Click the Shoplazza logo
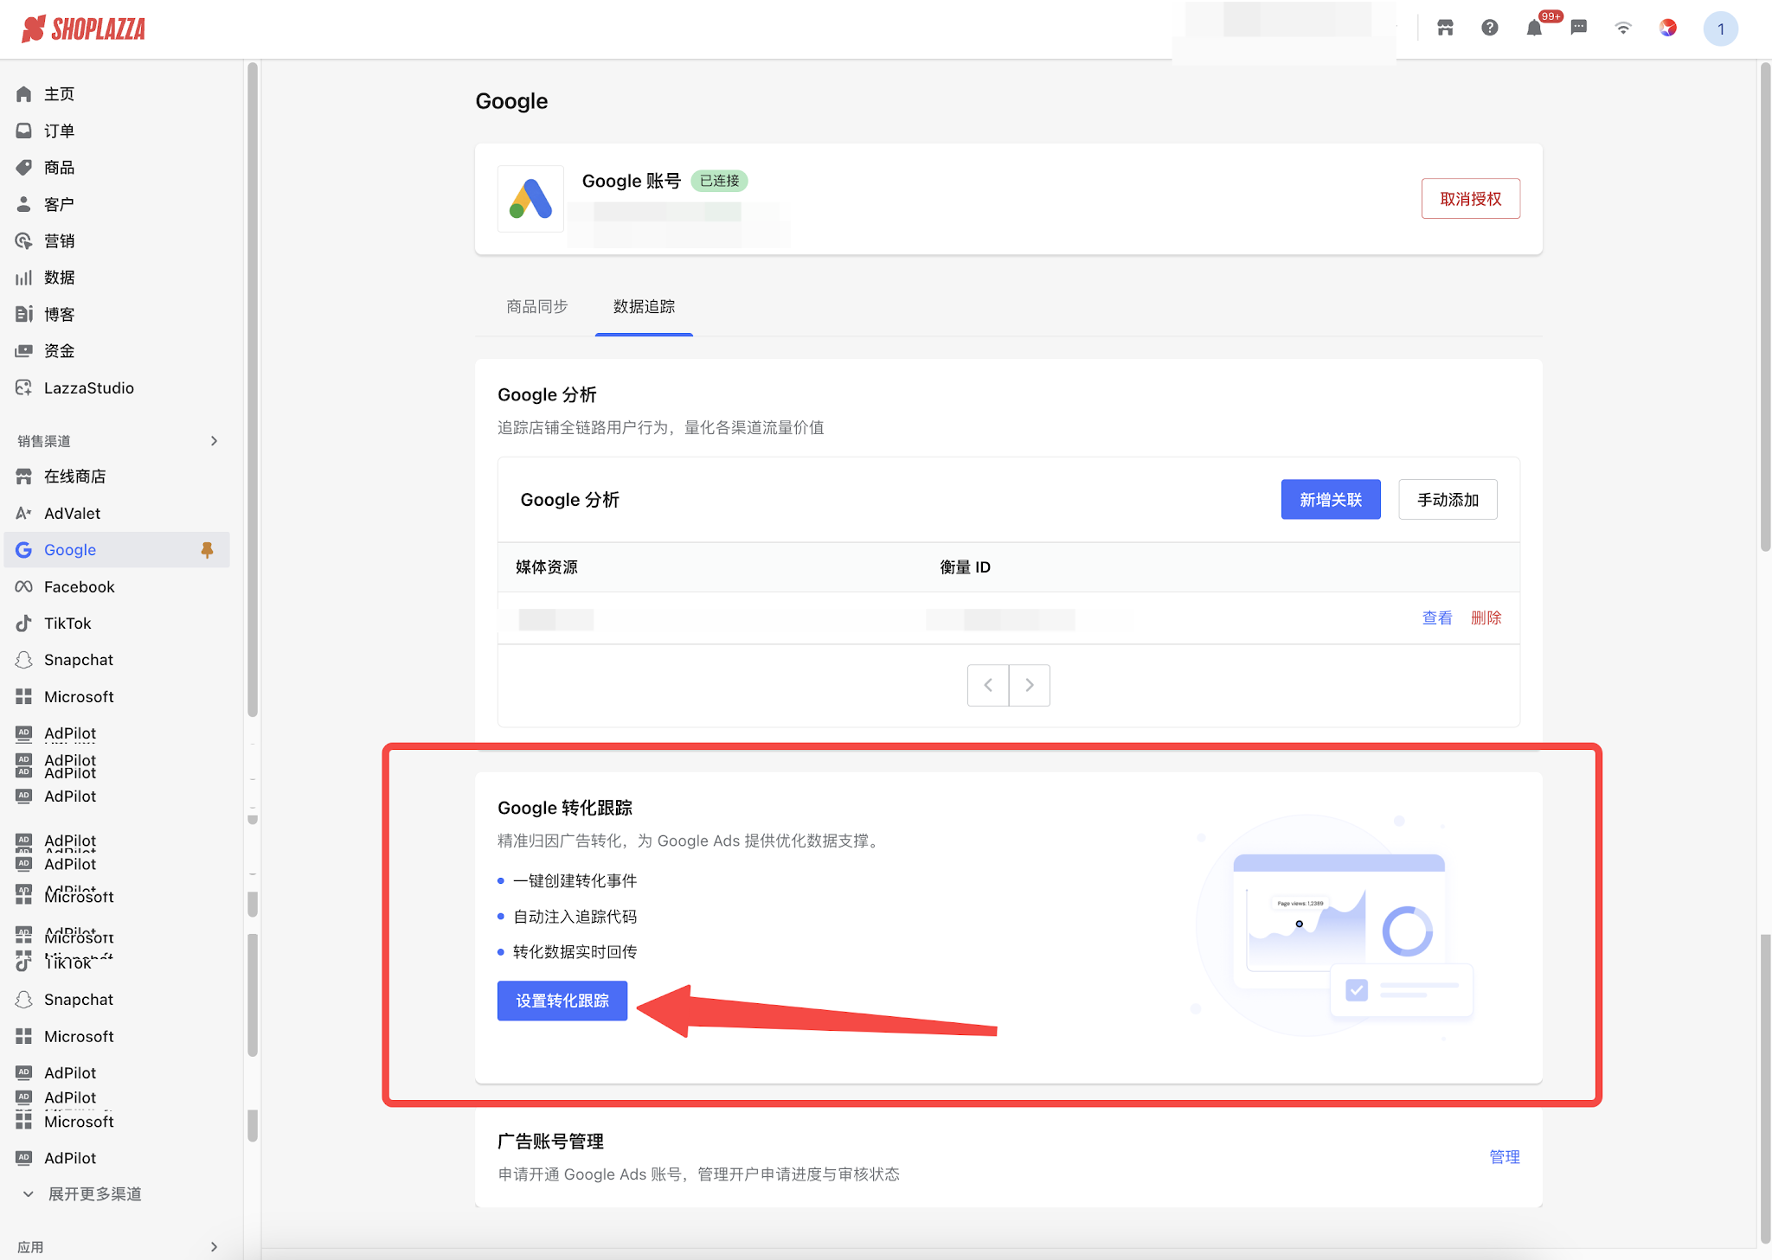The image size is (1772, 1260). point(83,29)
